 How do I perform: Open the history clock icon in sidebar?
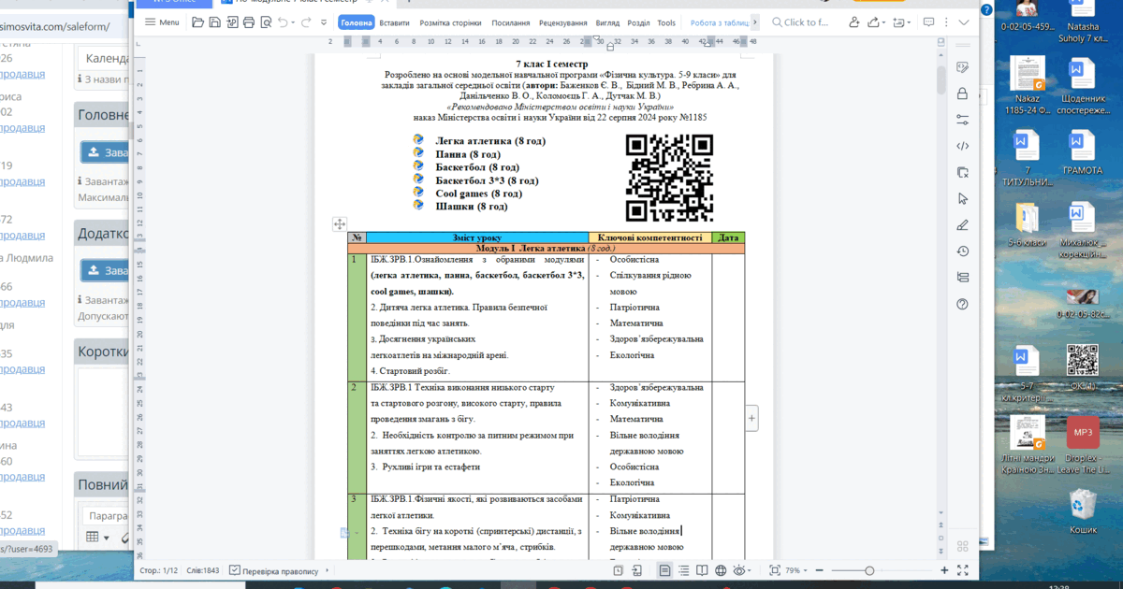[x=962, y=251]
